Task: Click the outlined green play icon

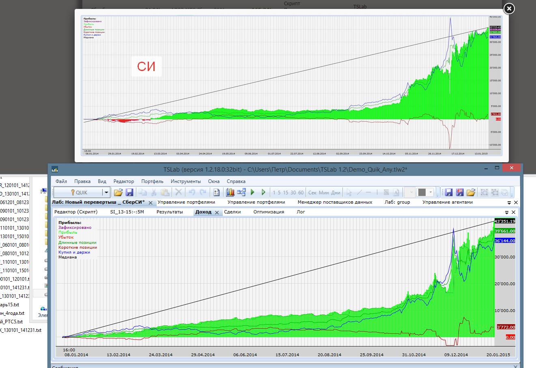Action: pyautogui.click(x=263, y=192)
